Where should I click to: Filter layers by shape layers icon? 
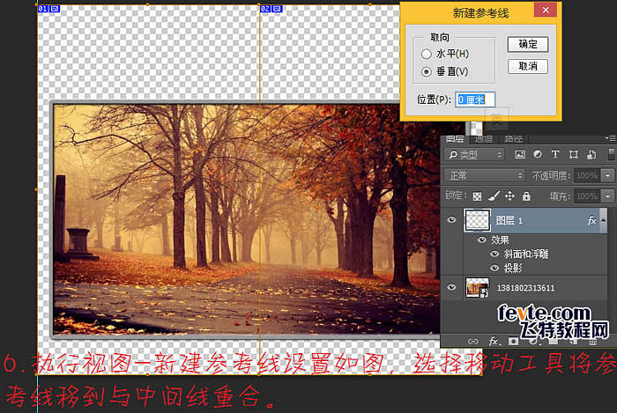point(573,155)
